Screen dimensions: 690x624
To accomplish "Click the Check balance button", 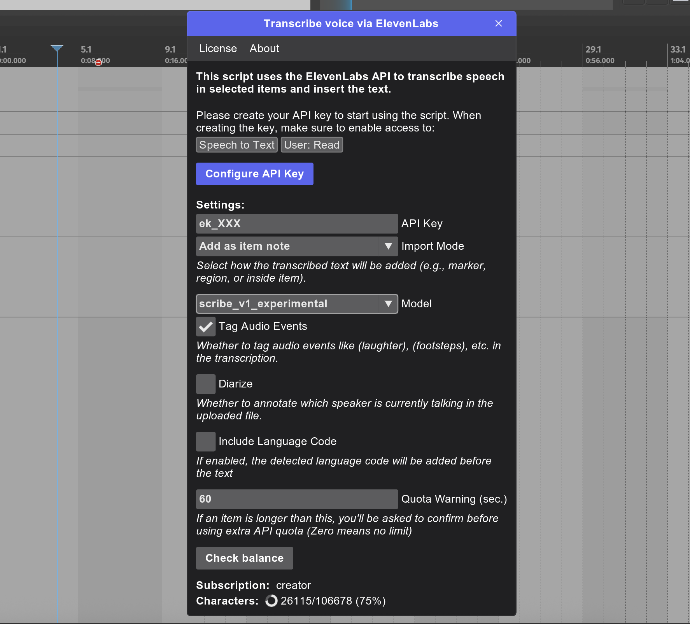I will pos(245,558).
